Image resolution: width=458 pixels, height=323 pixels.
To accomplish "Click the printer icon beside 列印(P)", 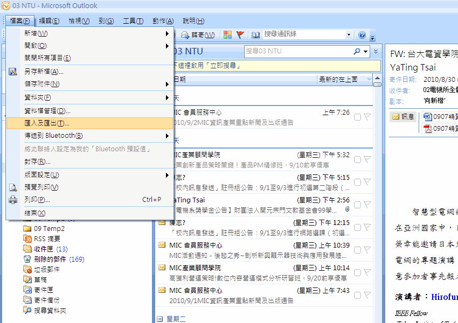I will click(13, 200).
